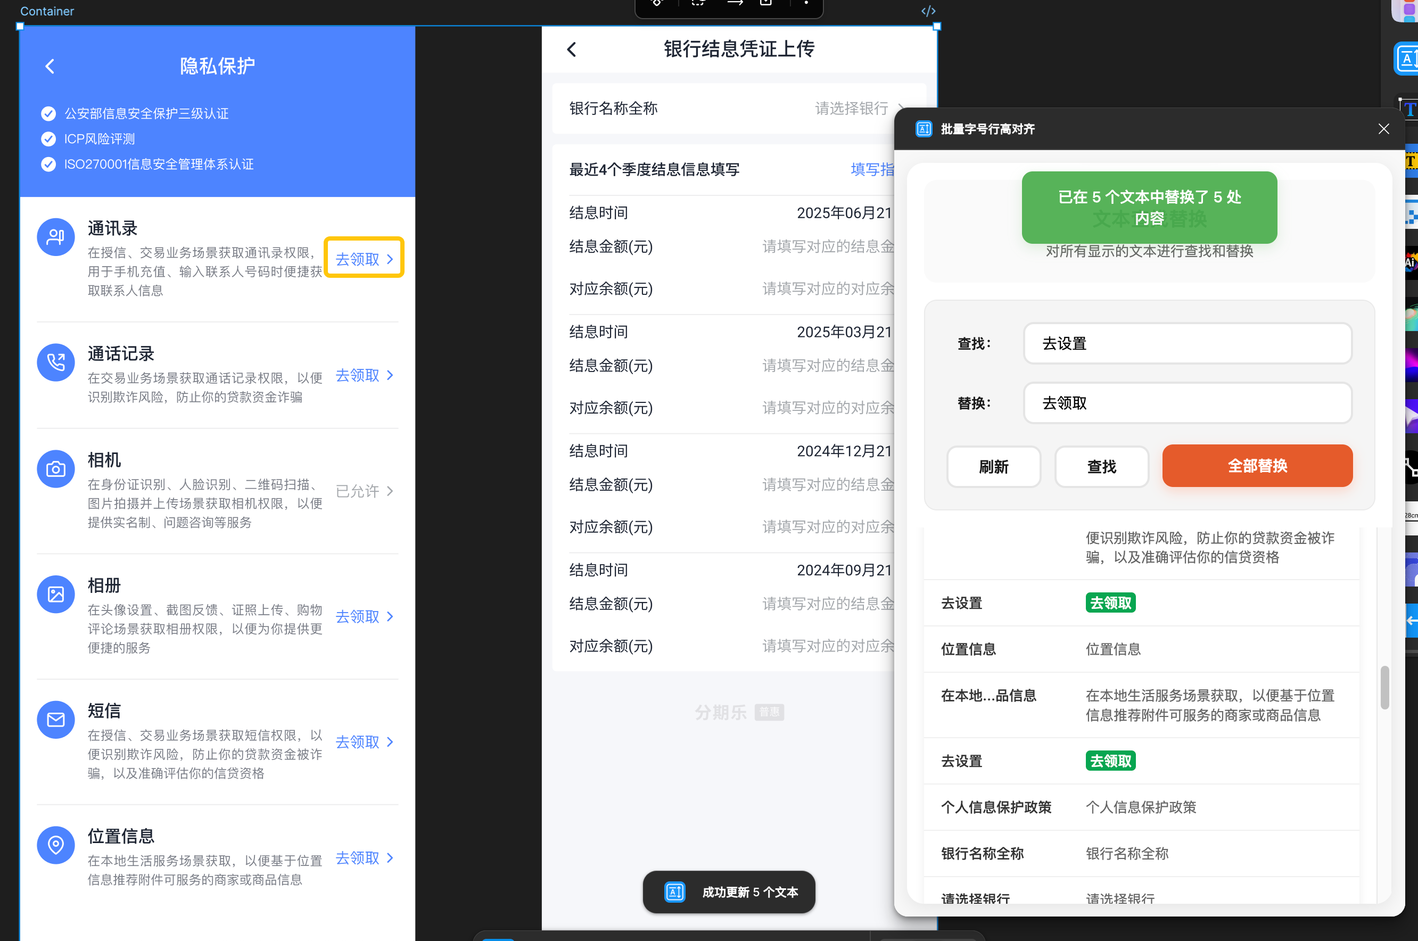Click the 相册 photo album icon
1418x941 pixels.
[56, 594]
